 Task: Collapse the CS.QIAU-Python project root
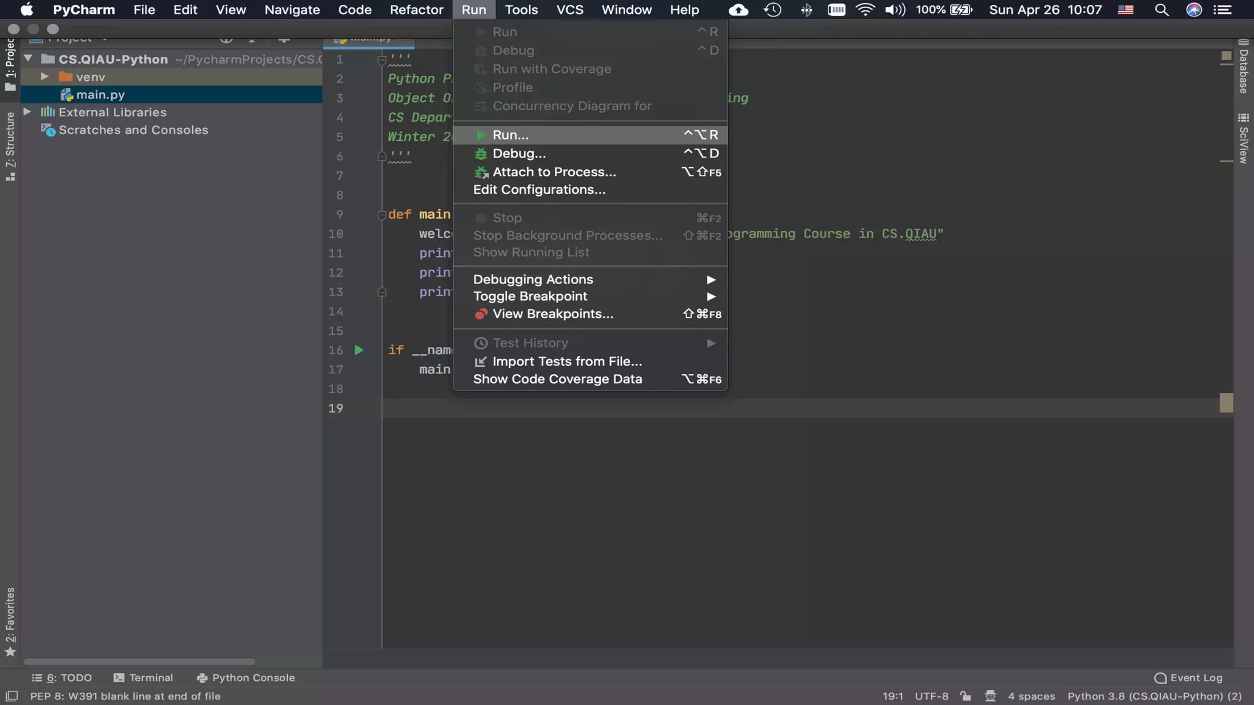[28, 59]
